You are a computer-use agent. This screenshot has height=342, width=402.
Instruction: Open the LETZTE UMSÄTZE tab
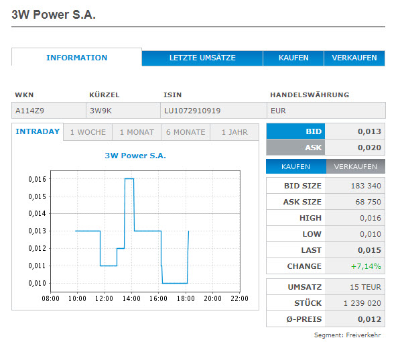click(202, 58)
